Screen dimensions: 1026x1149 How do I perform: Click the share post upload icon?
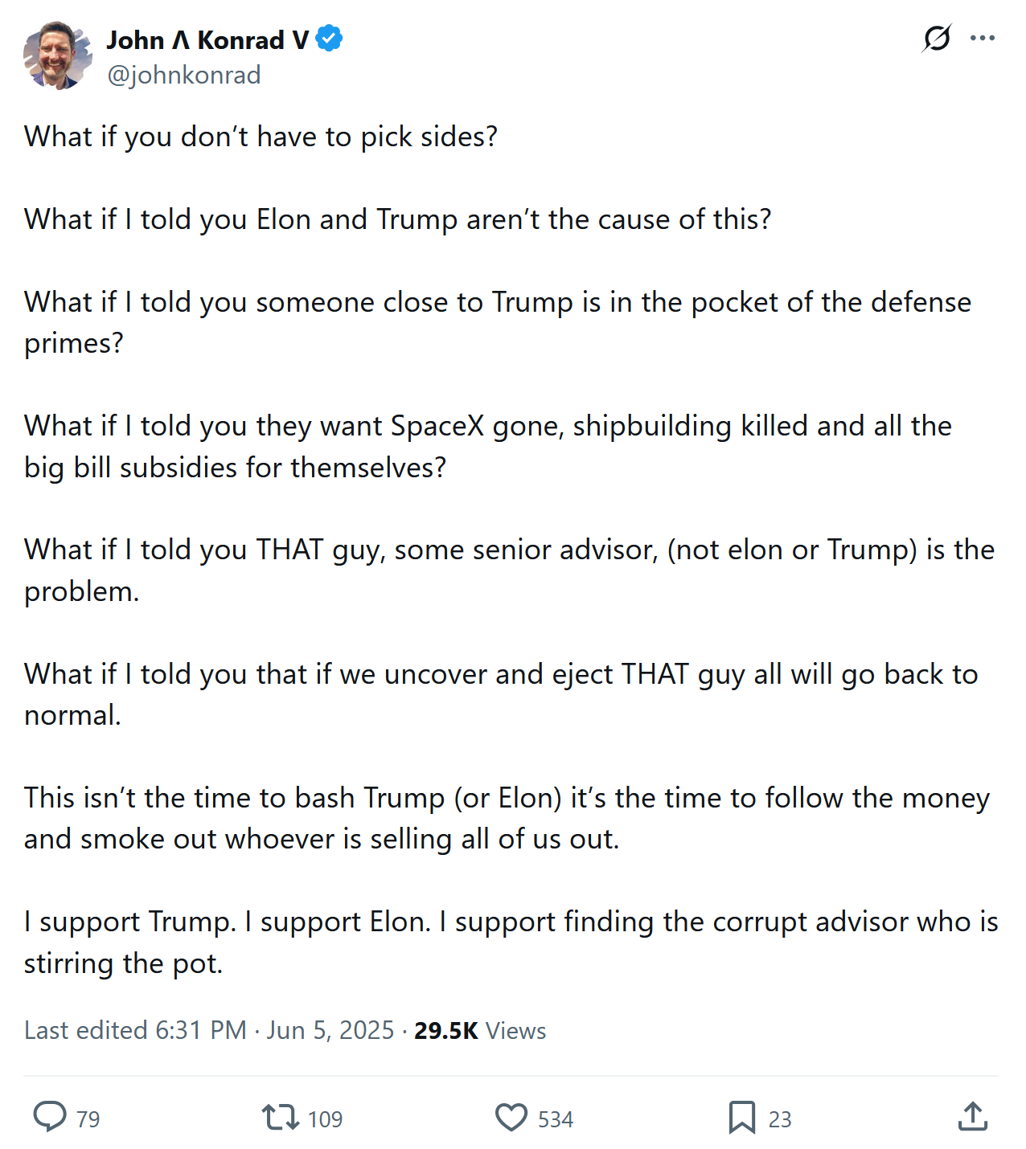click(x=973, y=1117)
